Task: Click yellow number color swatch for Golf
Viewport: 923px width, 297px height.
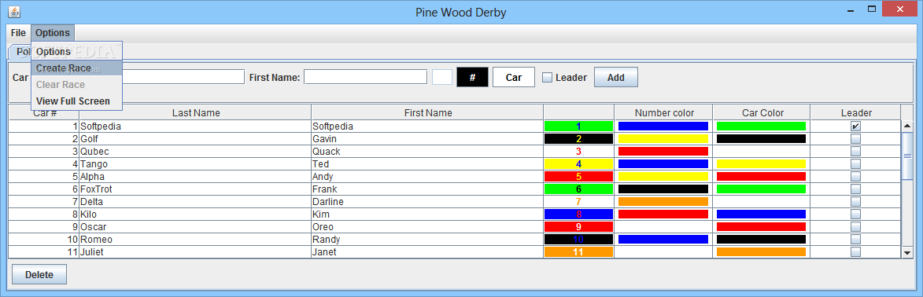Action: point(663,139)
